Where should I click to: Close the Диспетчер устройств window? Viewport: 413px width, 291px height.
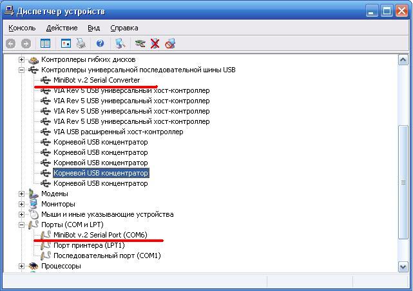(x=401, y=11)
